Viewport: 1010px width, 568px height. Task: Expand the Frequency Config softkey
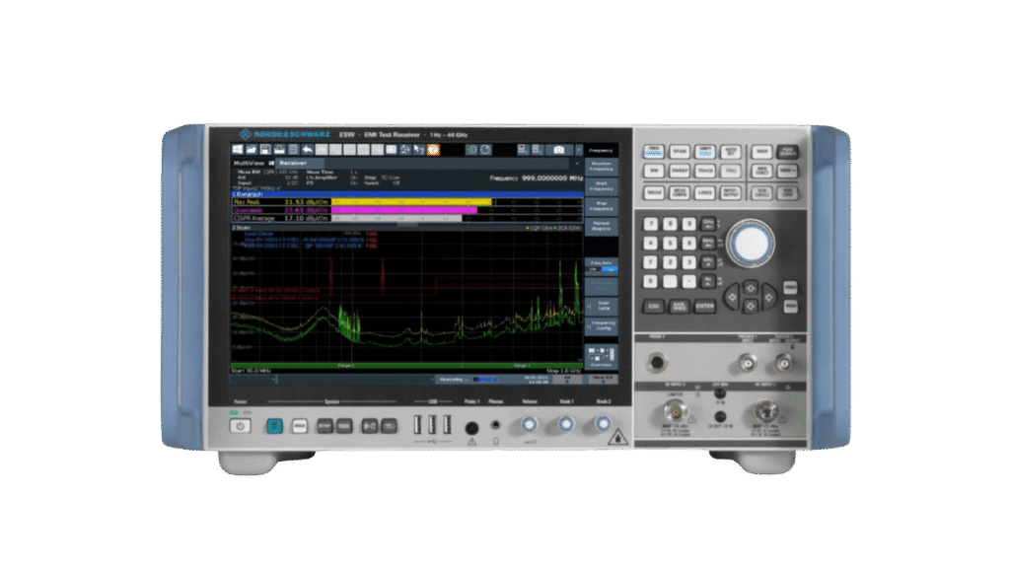602,326
